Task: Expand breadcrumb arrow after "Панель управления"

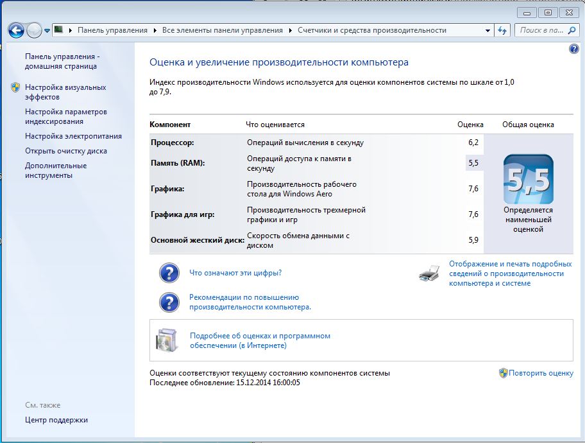Action: (x=155, y=30)
